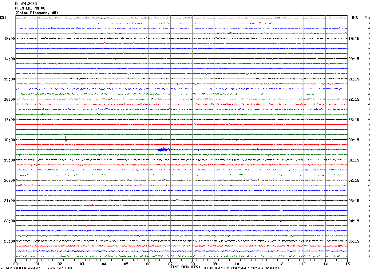Viewport: 372px width, 272px height.
Task: Click the 03:15 UTC time label
Action: (354, 201)
